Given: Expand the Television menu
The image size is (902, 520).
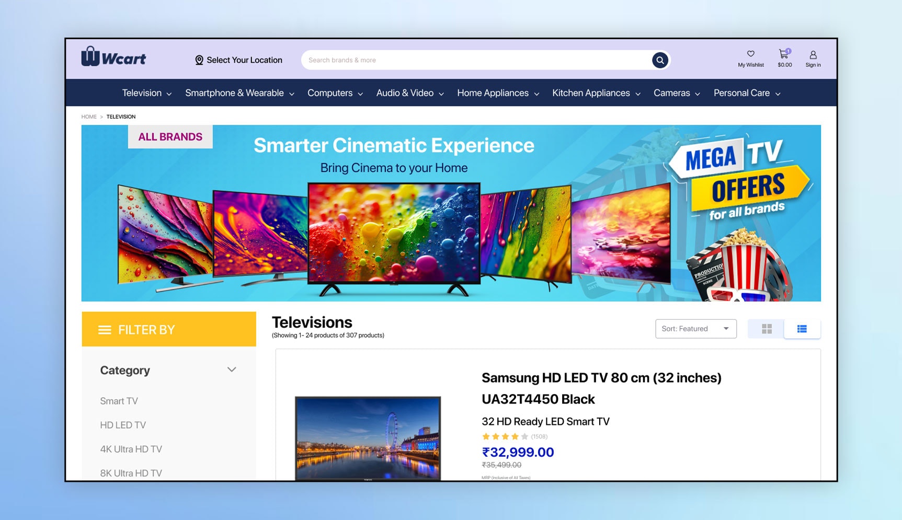Looking at the screenshot, I should (147, 93).
